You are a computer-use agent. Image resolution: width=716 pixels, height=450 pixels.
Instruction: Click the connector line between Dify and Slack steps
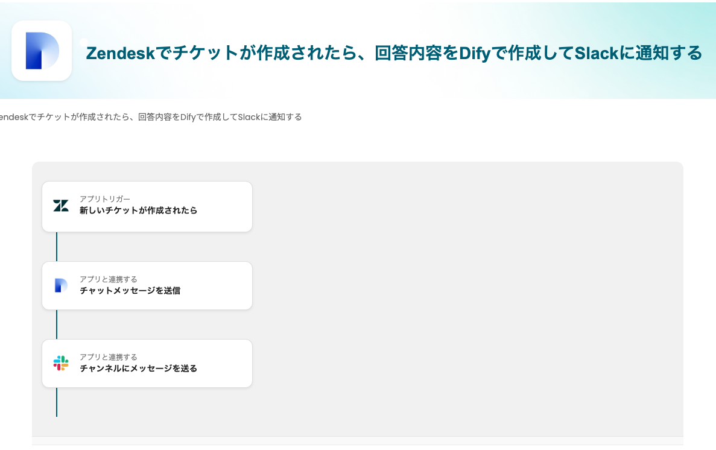57,325
